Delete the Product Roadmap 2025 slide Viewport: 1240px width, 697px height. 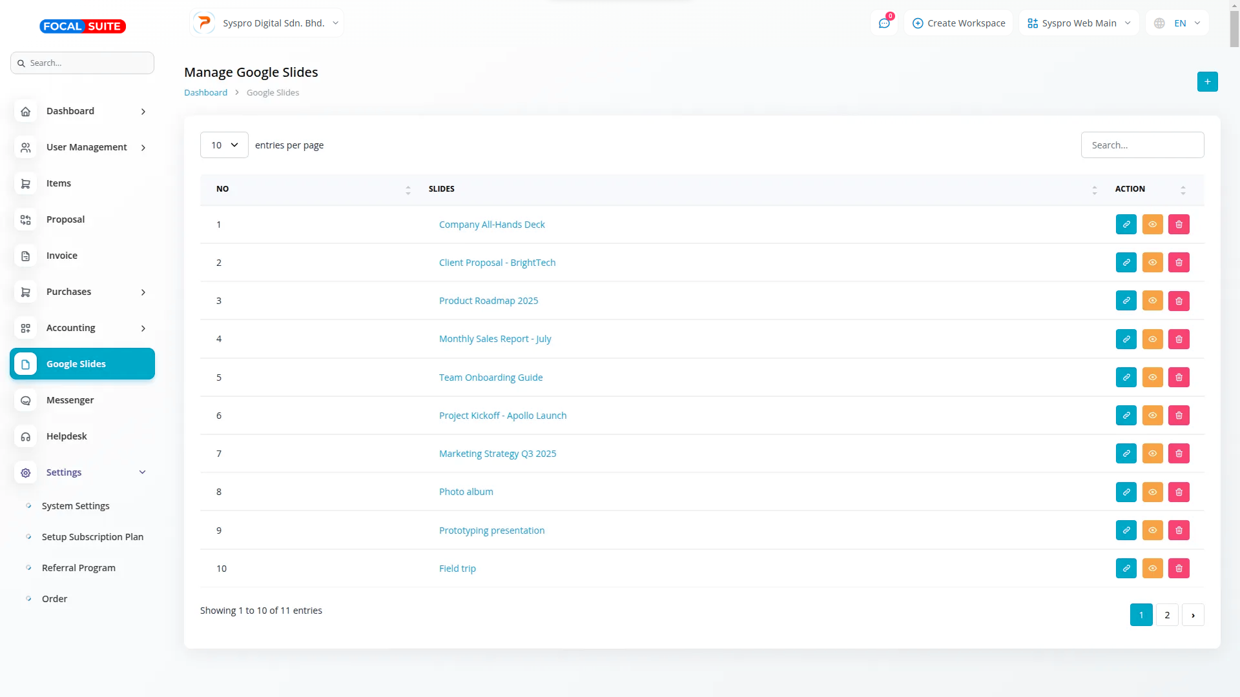coord(1179,301)
